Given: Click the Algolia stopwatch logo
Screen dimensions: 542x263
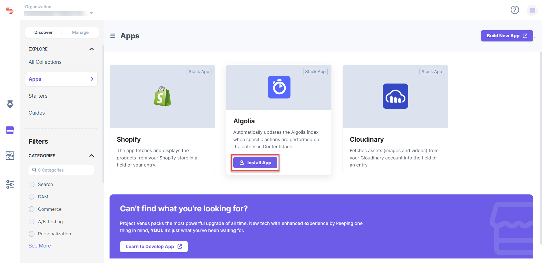Looking at the screenshot, I should [x=279, y=87].
